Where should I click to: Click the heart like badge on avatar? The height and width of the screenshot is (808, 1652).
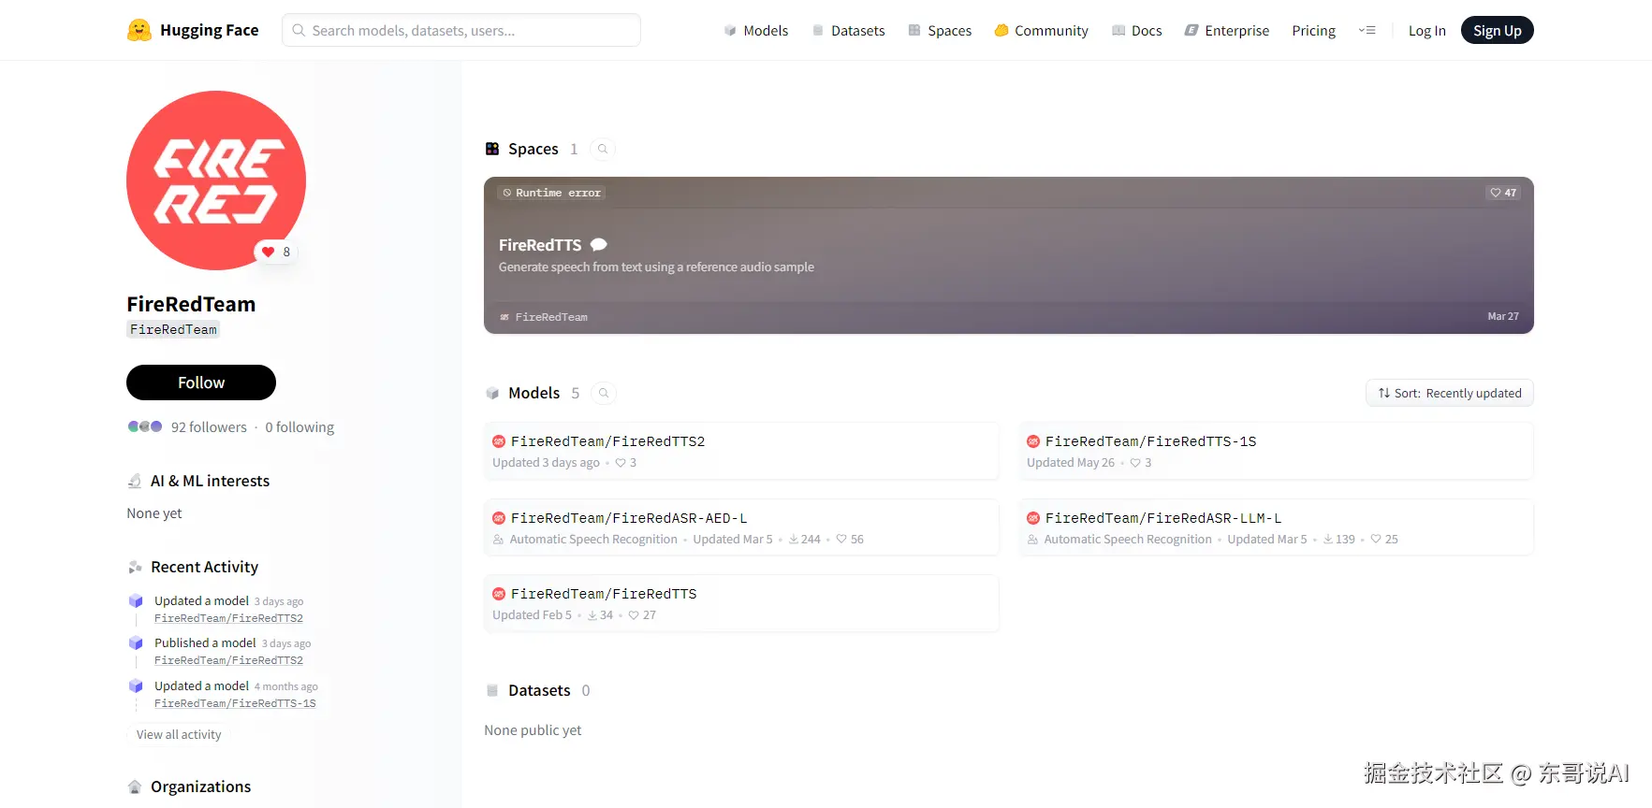pos(276,252)
